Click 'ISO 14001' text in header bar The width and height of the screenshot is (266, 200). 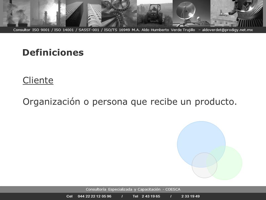[x=64, y=30]
